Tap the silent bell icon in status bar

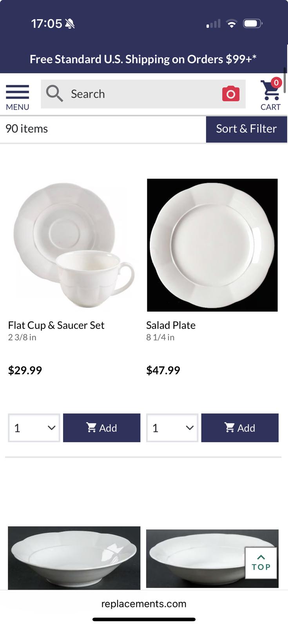point(70,24)
